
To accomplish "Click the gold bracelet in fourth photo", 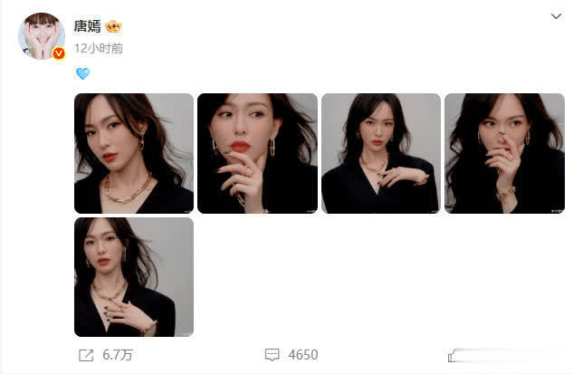I will [506, 194].
